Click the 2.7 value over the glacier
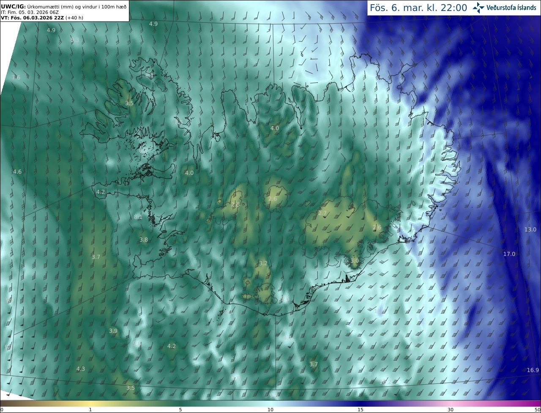Viewport: 541px width, 413px height. tap(322, 214)
